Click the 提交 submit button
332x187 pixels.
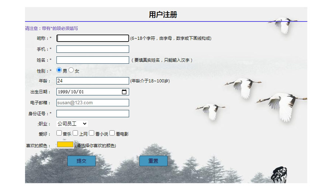(x=82, y=161)
